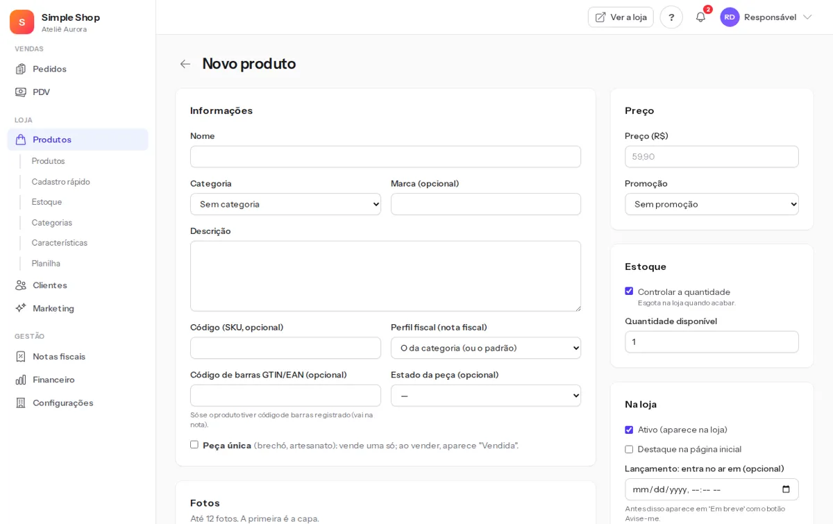This screenshot has height=524, width=833.
Task: Click the Marketing sparkle icon
Action: pos(21,308)
